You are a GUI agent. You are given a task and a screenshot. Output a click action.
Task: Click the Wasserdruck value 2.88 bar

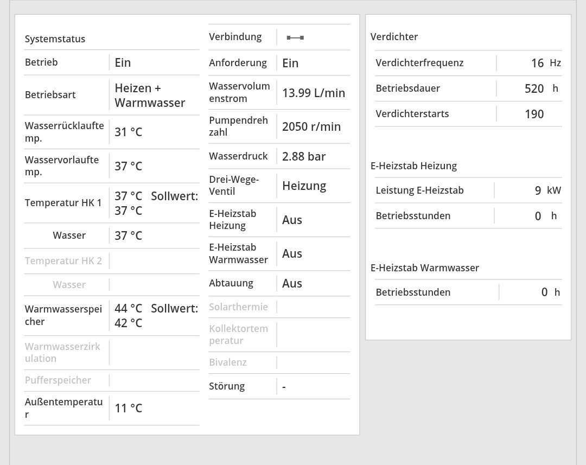click(x=304, y=156)
